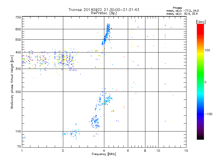The image size is (219, 164).
Task: Click the x-axis label '2'
Action: point(63,151)
